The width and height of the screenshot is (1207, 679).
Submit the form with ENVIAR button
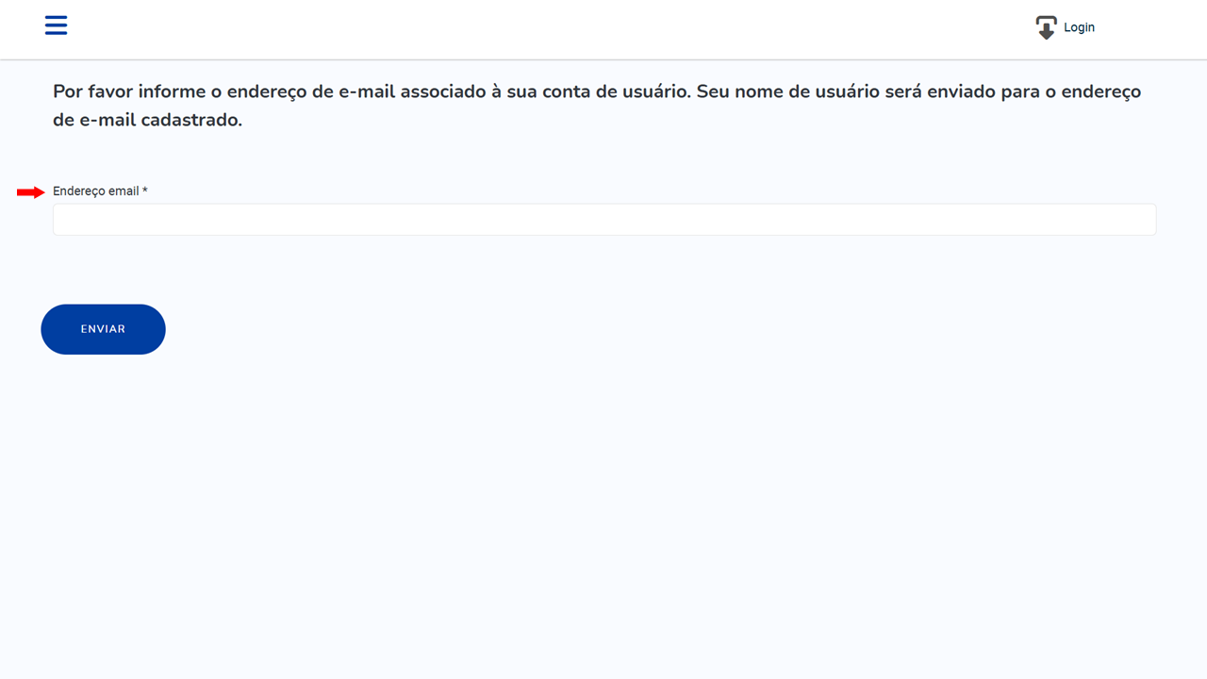103,329
